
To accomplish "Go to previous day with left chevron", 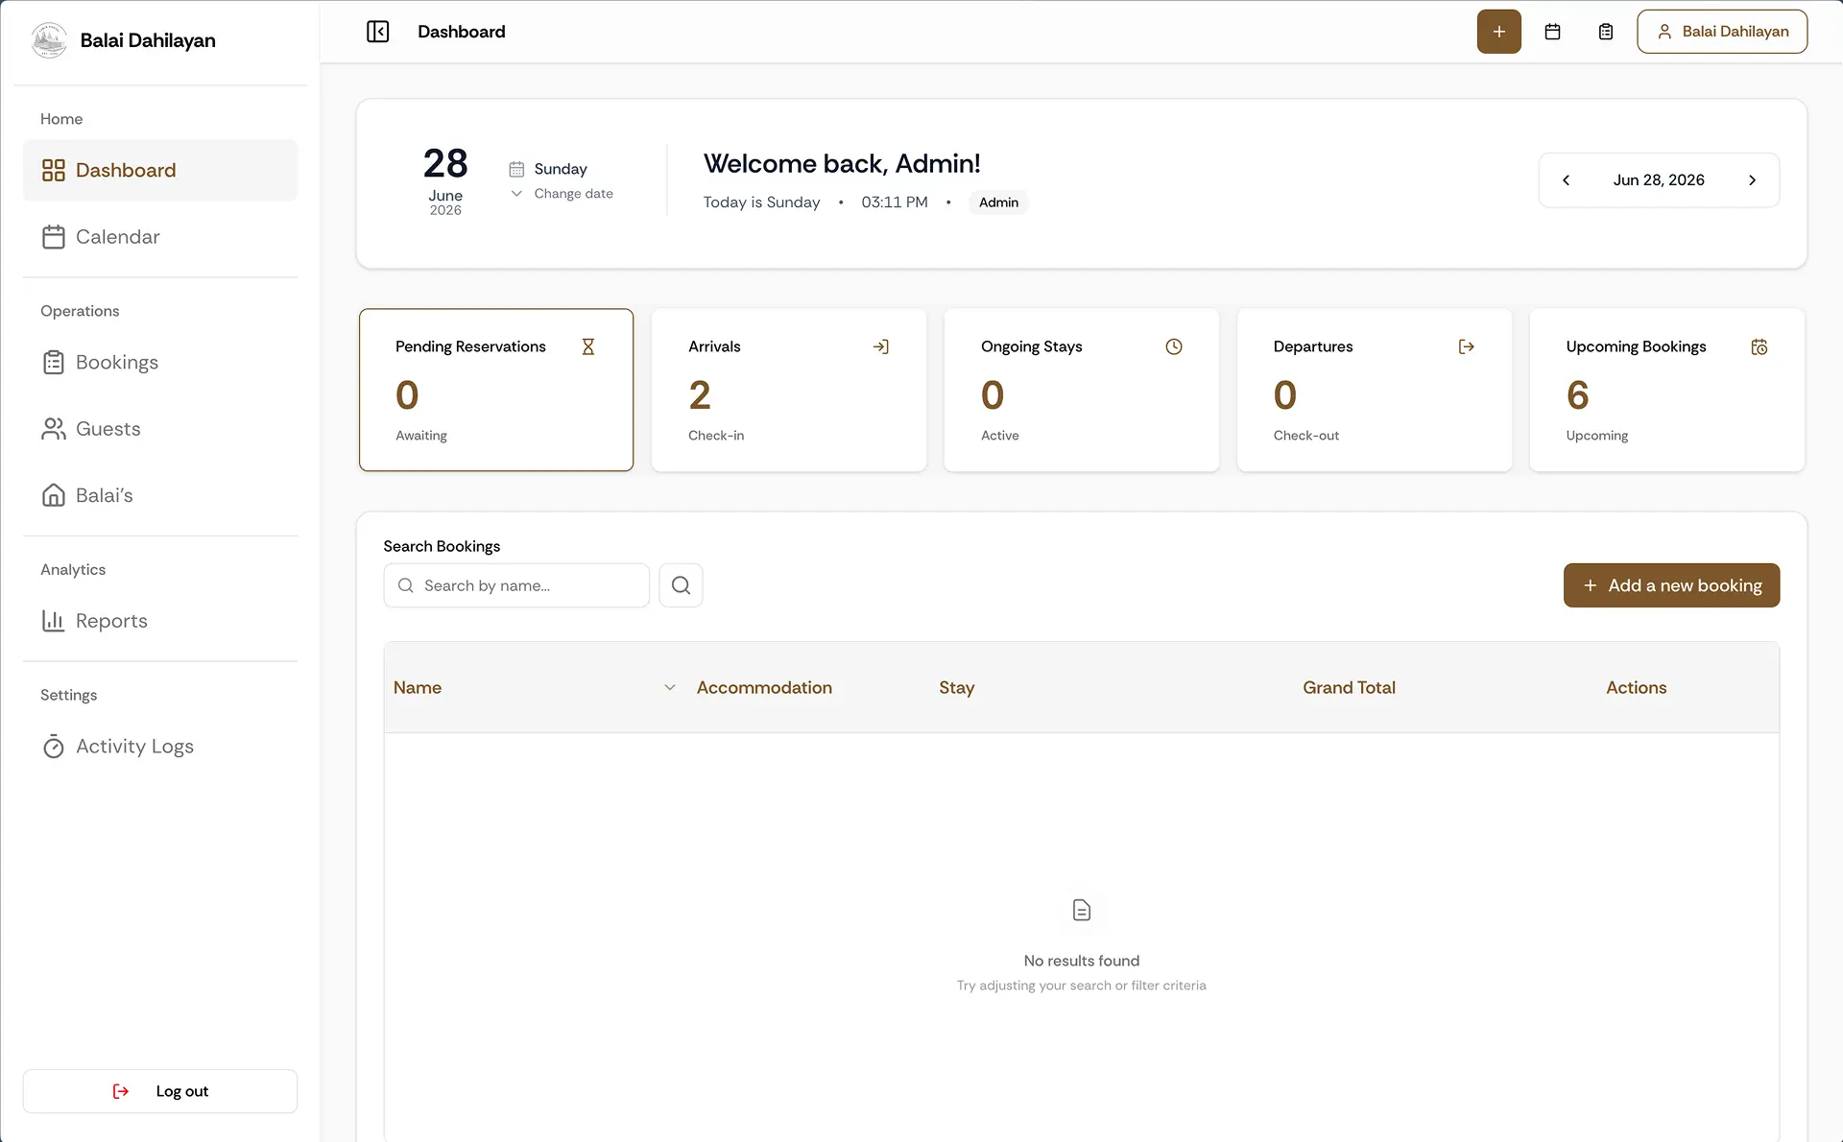I will (1566, 180).
